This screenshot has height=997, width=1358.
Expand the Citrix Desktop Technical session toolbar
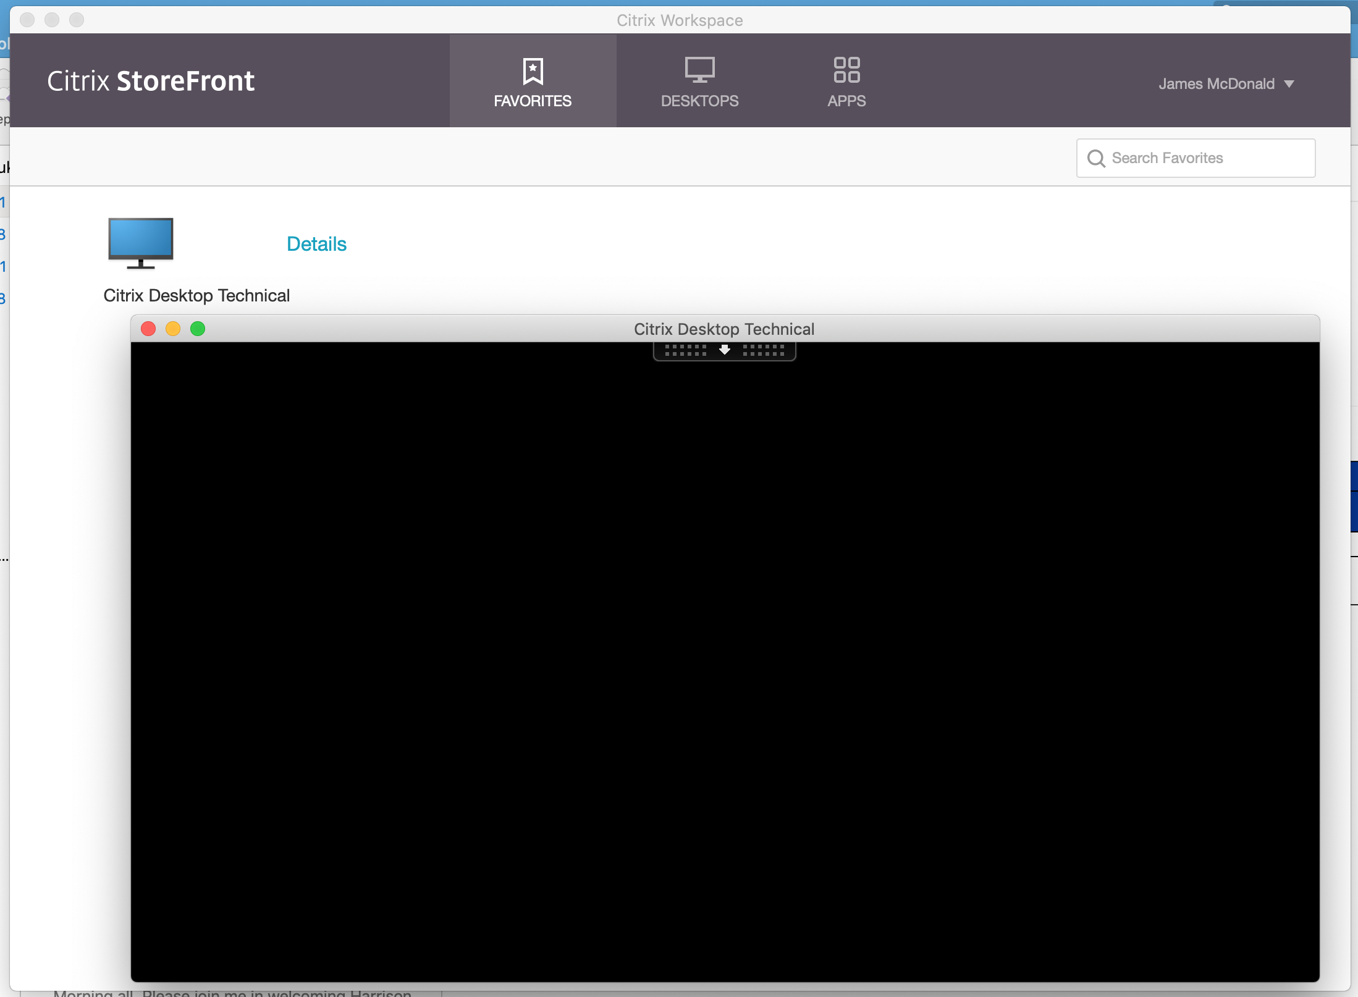(x=724, y=351)
